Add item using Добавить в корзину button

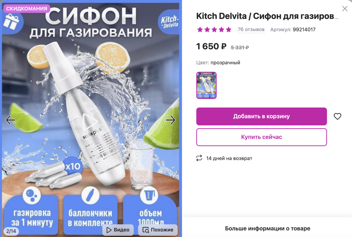[x=261, y=116]
